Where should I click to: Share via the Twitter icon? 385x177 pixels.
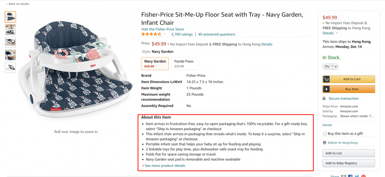click(x=357, y=176)
